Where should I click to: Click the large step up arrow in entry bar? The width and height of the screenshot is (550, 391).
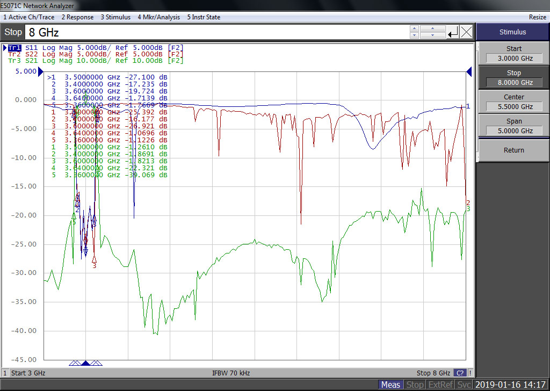(431, 28)
